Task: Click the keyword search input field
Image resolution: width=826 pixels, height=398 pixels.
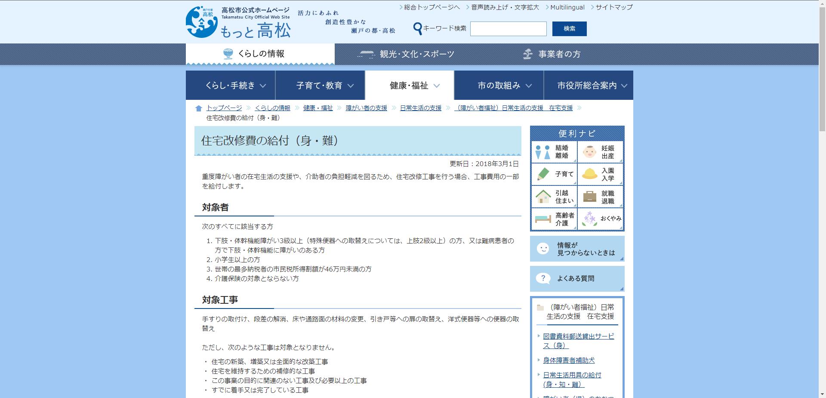Action: 508,29
